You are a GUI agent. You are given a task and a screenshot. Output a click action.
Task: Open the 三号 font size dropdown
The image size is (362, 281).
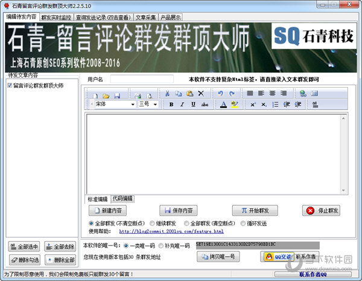(155, 105)
